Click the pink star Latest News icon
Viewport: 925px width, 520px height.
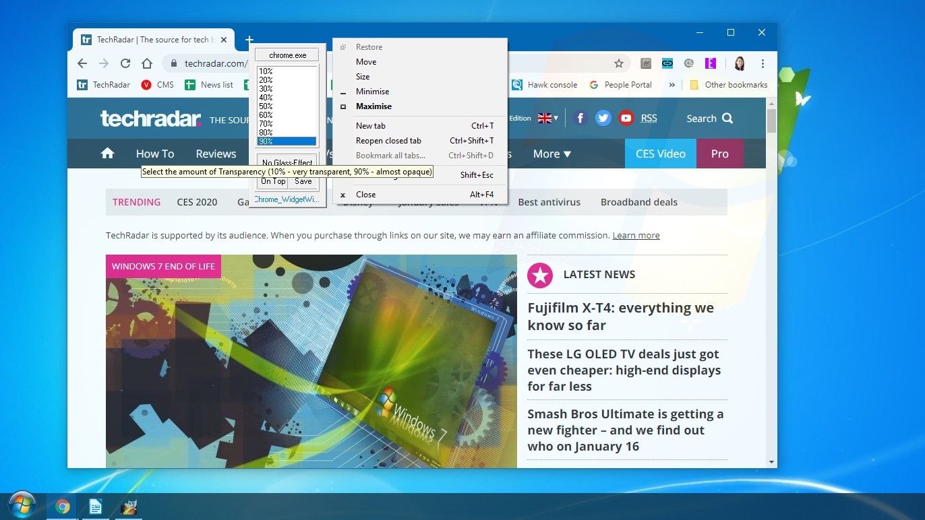(x=540, y=275)
